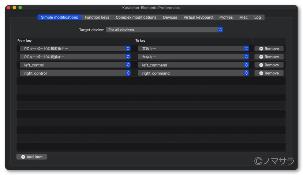This screenshot has width=303, height=175.
Task: Expand the left_control From key dropdown
Action: pyautogui.click(x=75, y=65)
